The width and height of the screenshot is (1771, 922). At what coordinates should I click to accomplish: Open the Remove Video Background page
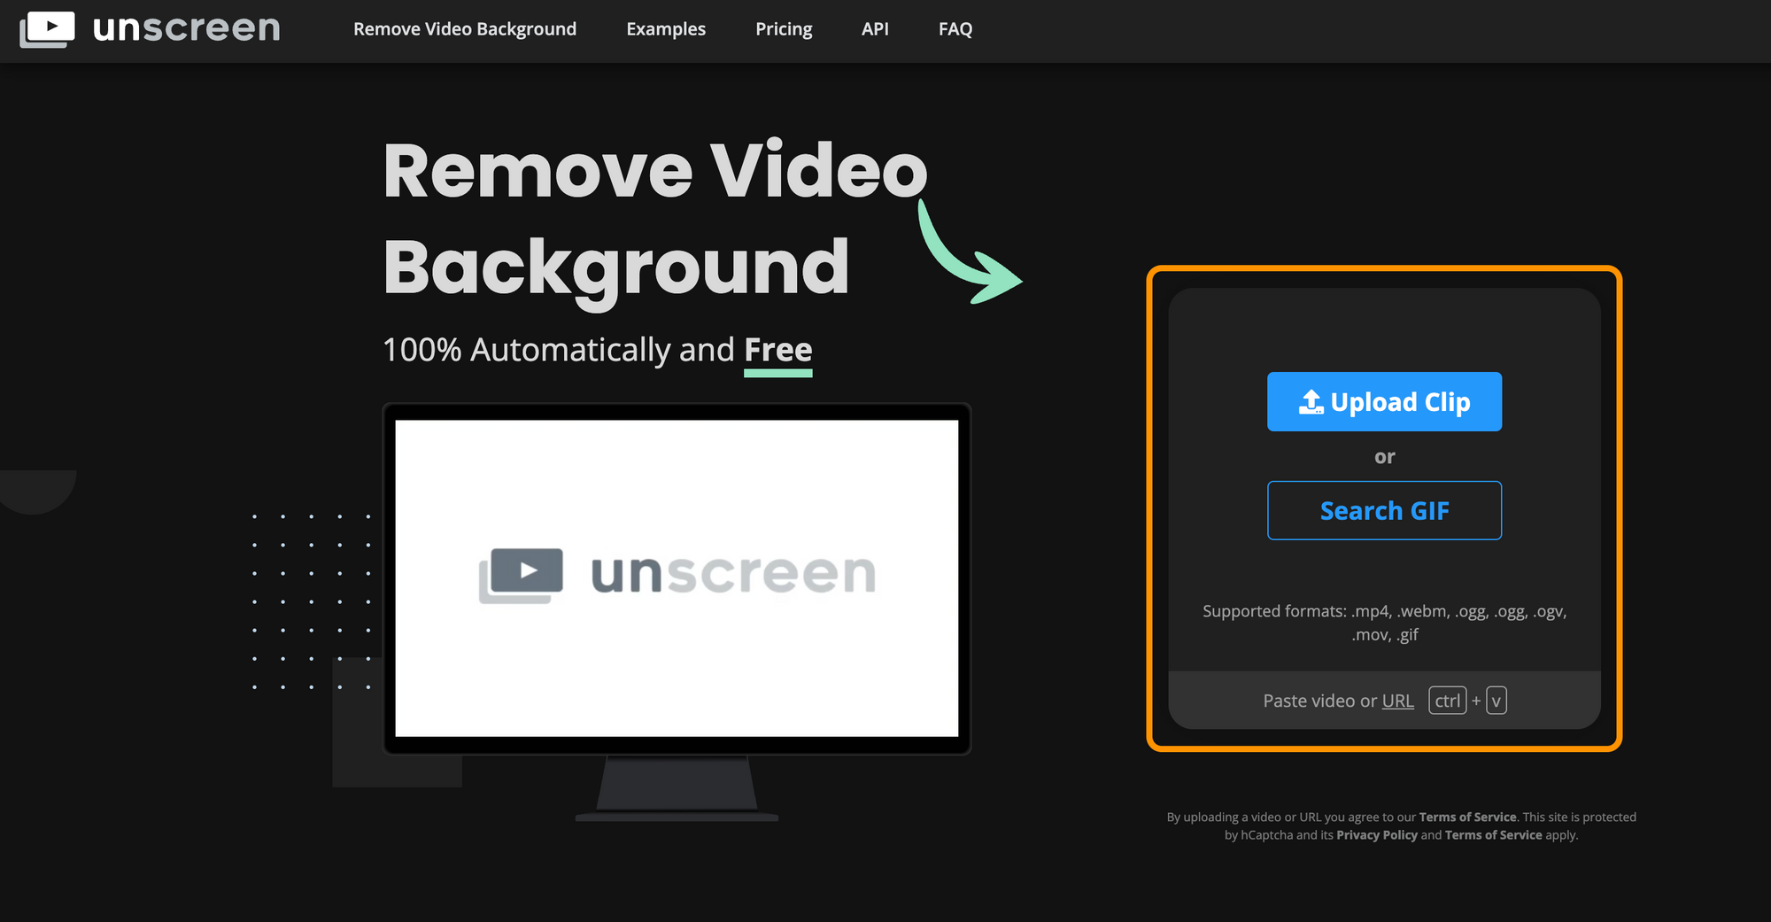(464, 28)
